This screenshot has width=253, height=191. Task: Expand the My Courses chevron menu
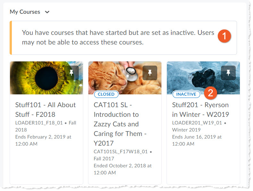point(47,12)
